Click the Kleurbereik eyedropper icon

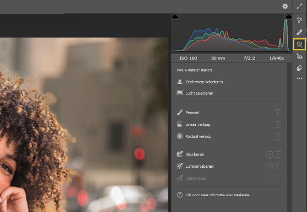180,154
